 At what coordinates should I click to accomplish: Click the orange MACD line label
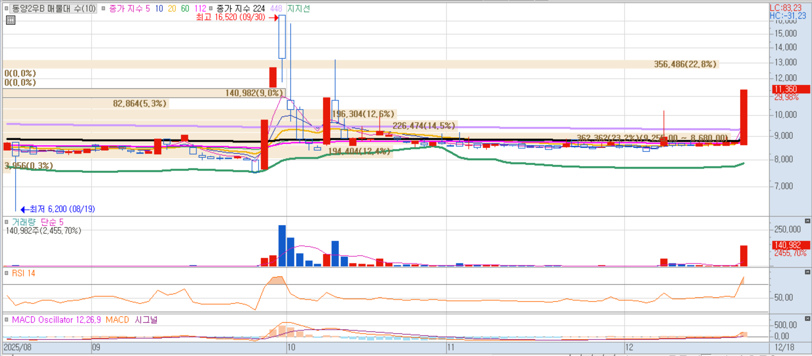coord(117,320)
